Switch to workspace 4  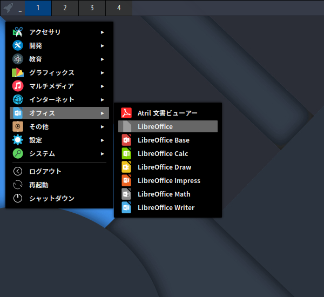coord(119,8)
